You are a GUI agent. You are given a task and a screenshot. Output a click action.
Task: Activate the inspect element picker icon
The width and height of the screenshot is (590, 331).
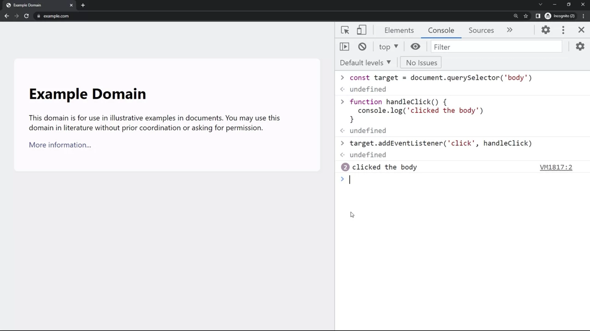(x=345, y=30)
